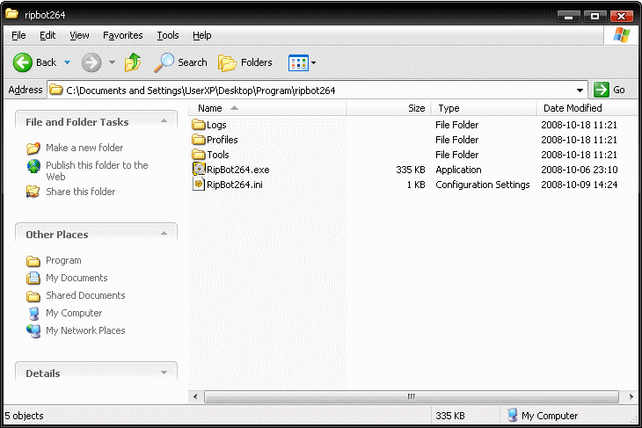
Task: Click the green Back arrow button
Action: [x=24, y=62]
